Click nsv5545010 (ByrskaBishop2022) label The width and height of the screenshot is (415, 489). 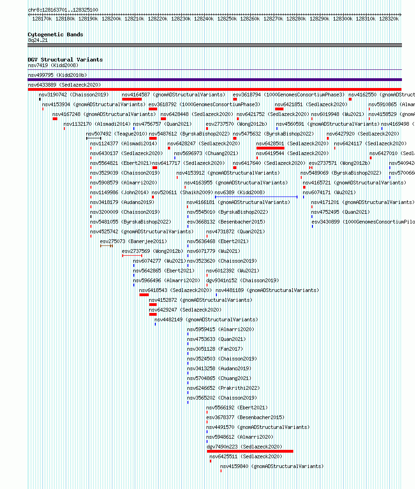pos(228,212)
